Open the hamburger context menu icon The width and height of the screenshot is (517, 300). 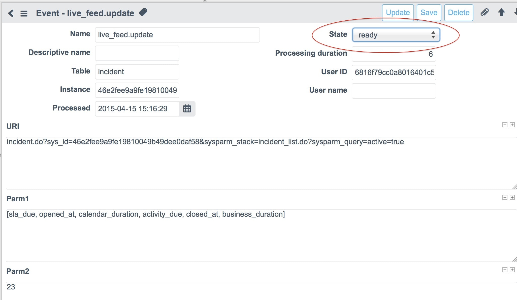click(x=24, y=13)
